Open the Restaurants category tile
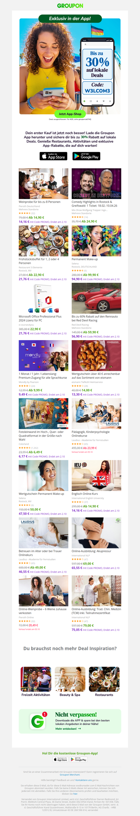Screen dimensions: 140x816 pyautogui.click(x=104, y=682)
